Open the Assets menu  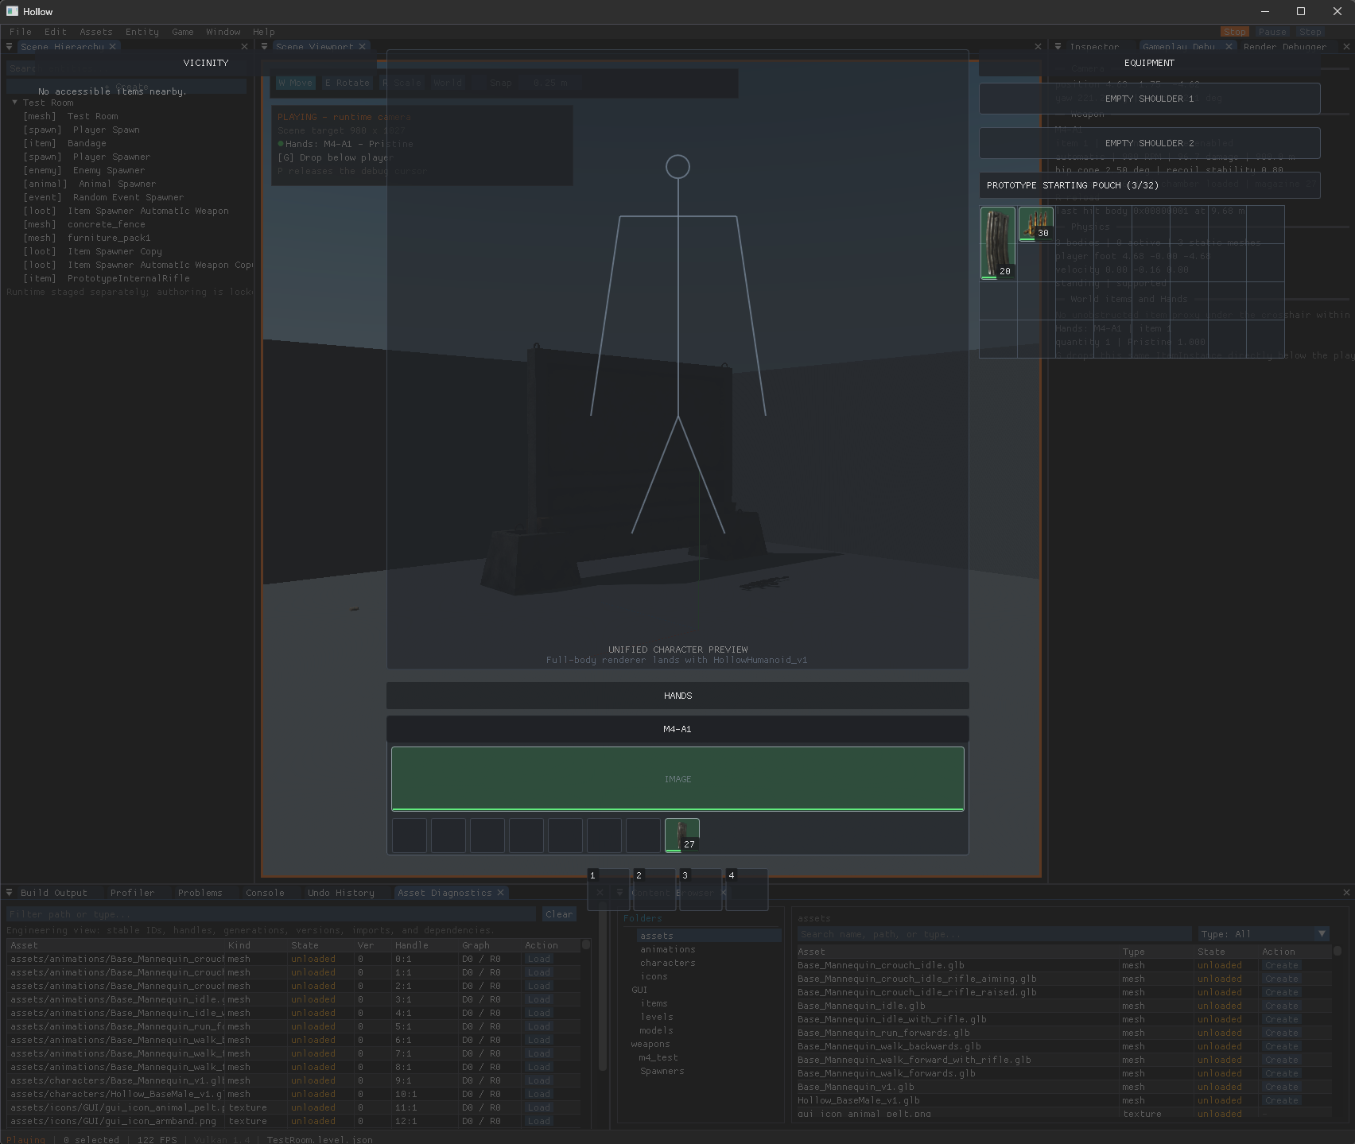pos(96,32)
